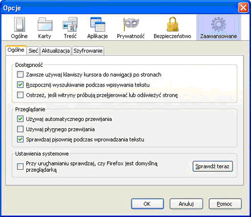Enable cursor keys navigation checkbox
This screenshot has width=251, height=217.
(20, 75)
